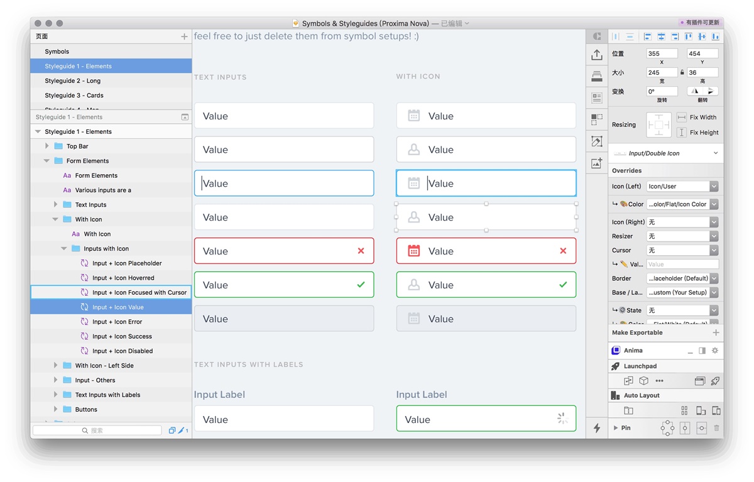754x482 pixels.
Task: Select the Symbols page
Action: (x=111, y=52)
